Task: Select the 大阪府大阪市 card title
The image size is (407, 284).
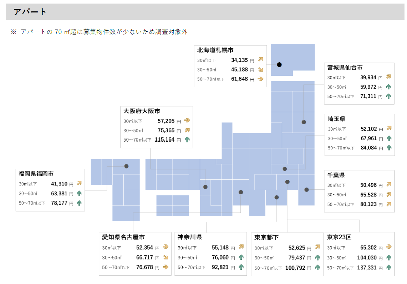Action: coord(142,111)
